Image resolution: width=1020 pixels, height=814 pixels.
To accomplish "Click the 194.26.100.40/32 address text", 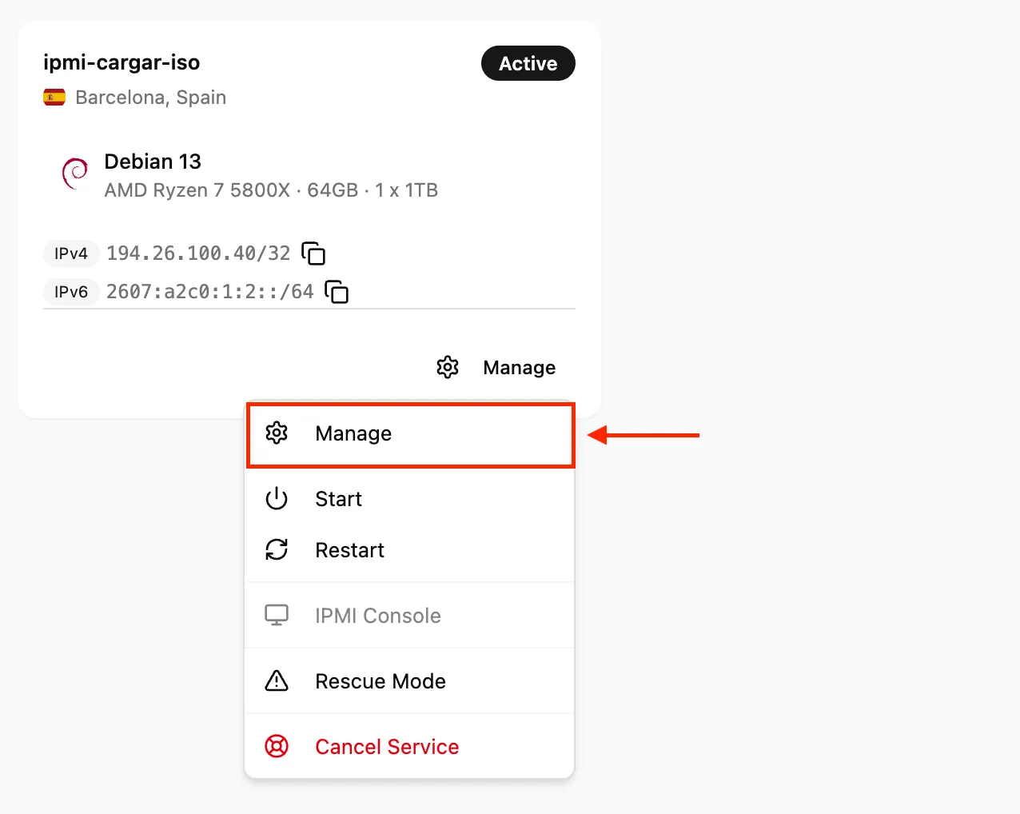I will [x=198, y=253].
